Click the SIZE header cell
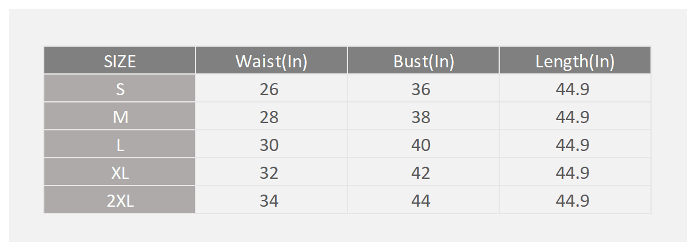Viewport: 696px width, 251px height. [120, 60]
